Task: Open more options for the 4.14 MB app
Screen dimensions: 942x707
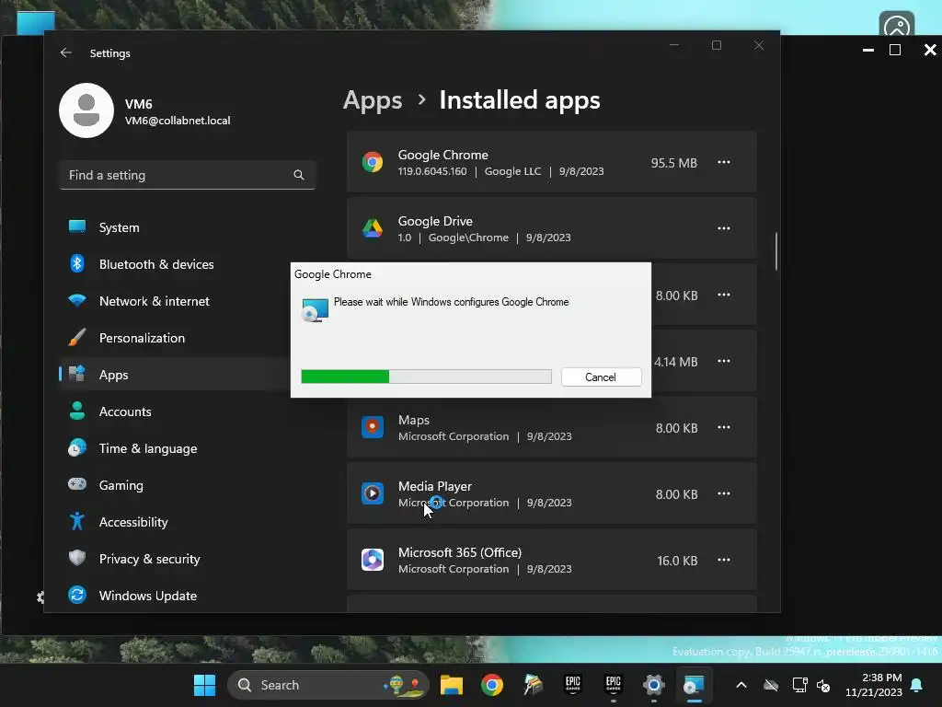Action: [724, 361]
